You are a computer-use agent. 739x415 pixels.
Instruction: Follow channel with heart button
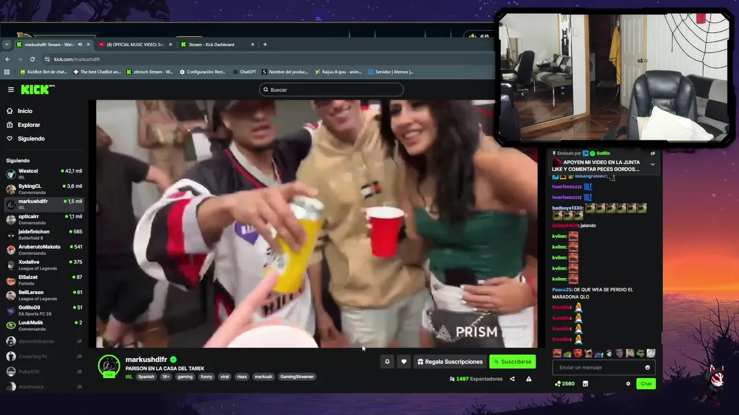[404, 361]
